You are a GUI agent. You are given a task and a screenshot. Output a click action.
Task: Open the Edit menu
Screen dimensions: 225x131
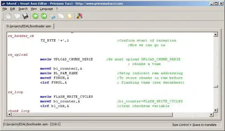[x=13, y=9]
